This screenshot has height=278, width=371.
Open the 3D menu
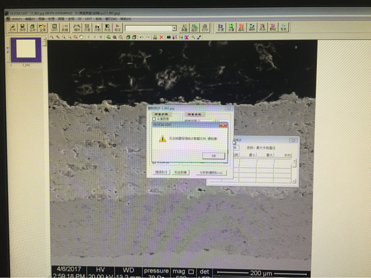pyautogui.click(x=80, y=19)
